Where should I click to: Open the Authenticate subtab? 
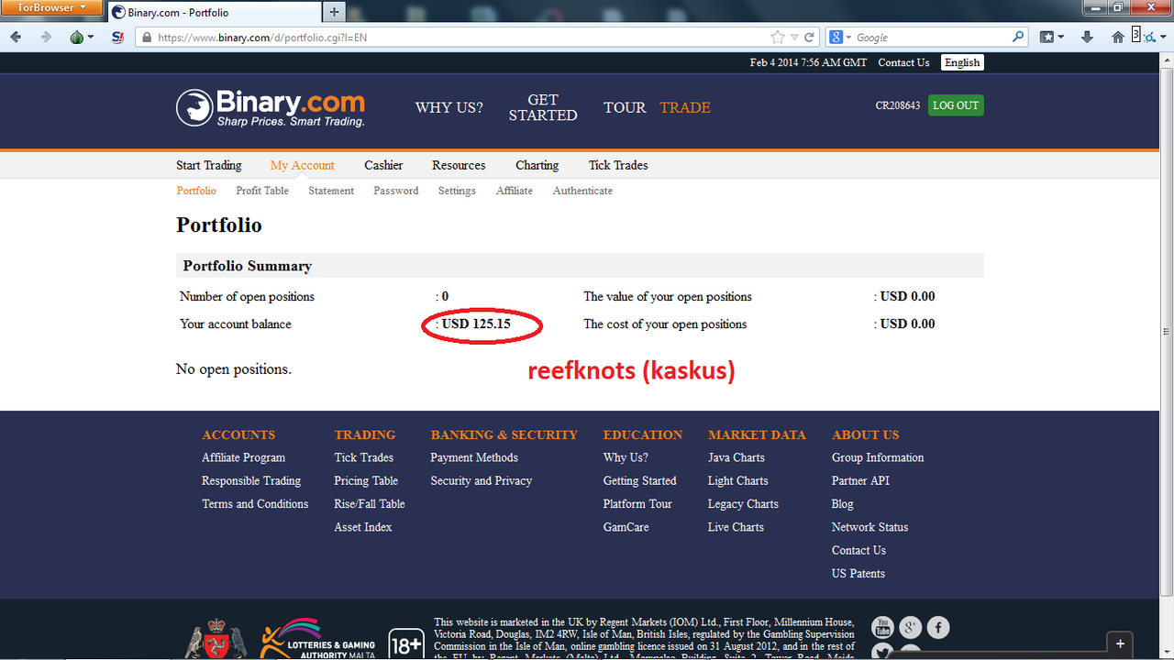(x=582, y=191)
